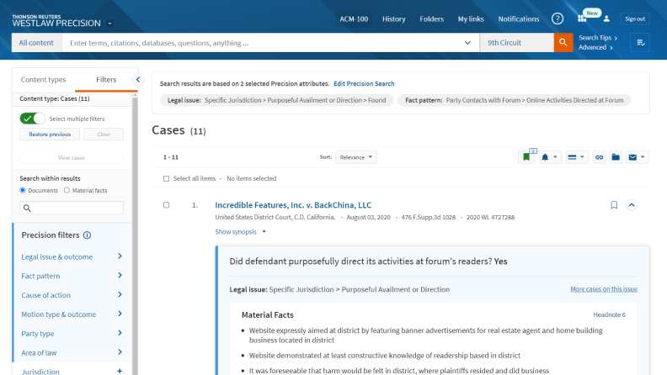Switch to the Content types tab

tap(43, 79)
